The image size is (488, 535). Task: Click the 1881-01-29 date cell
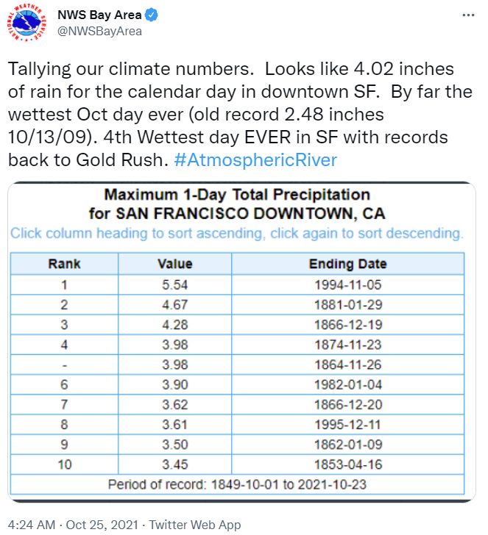click(x=348, y=305)
